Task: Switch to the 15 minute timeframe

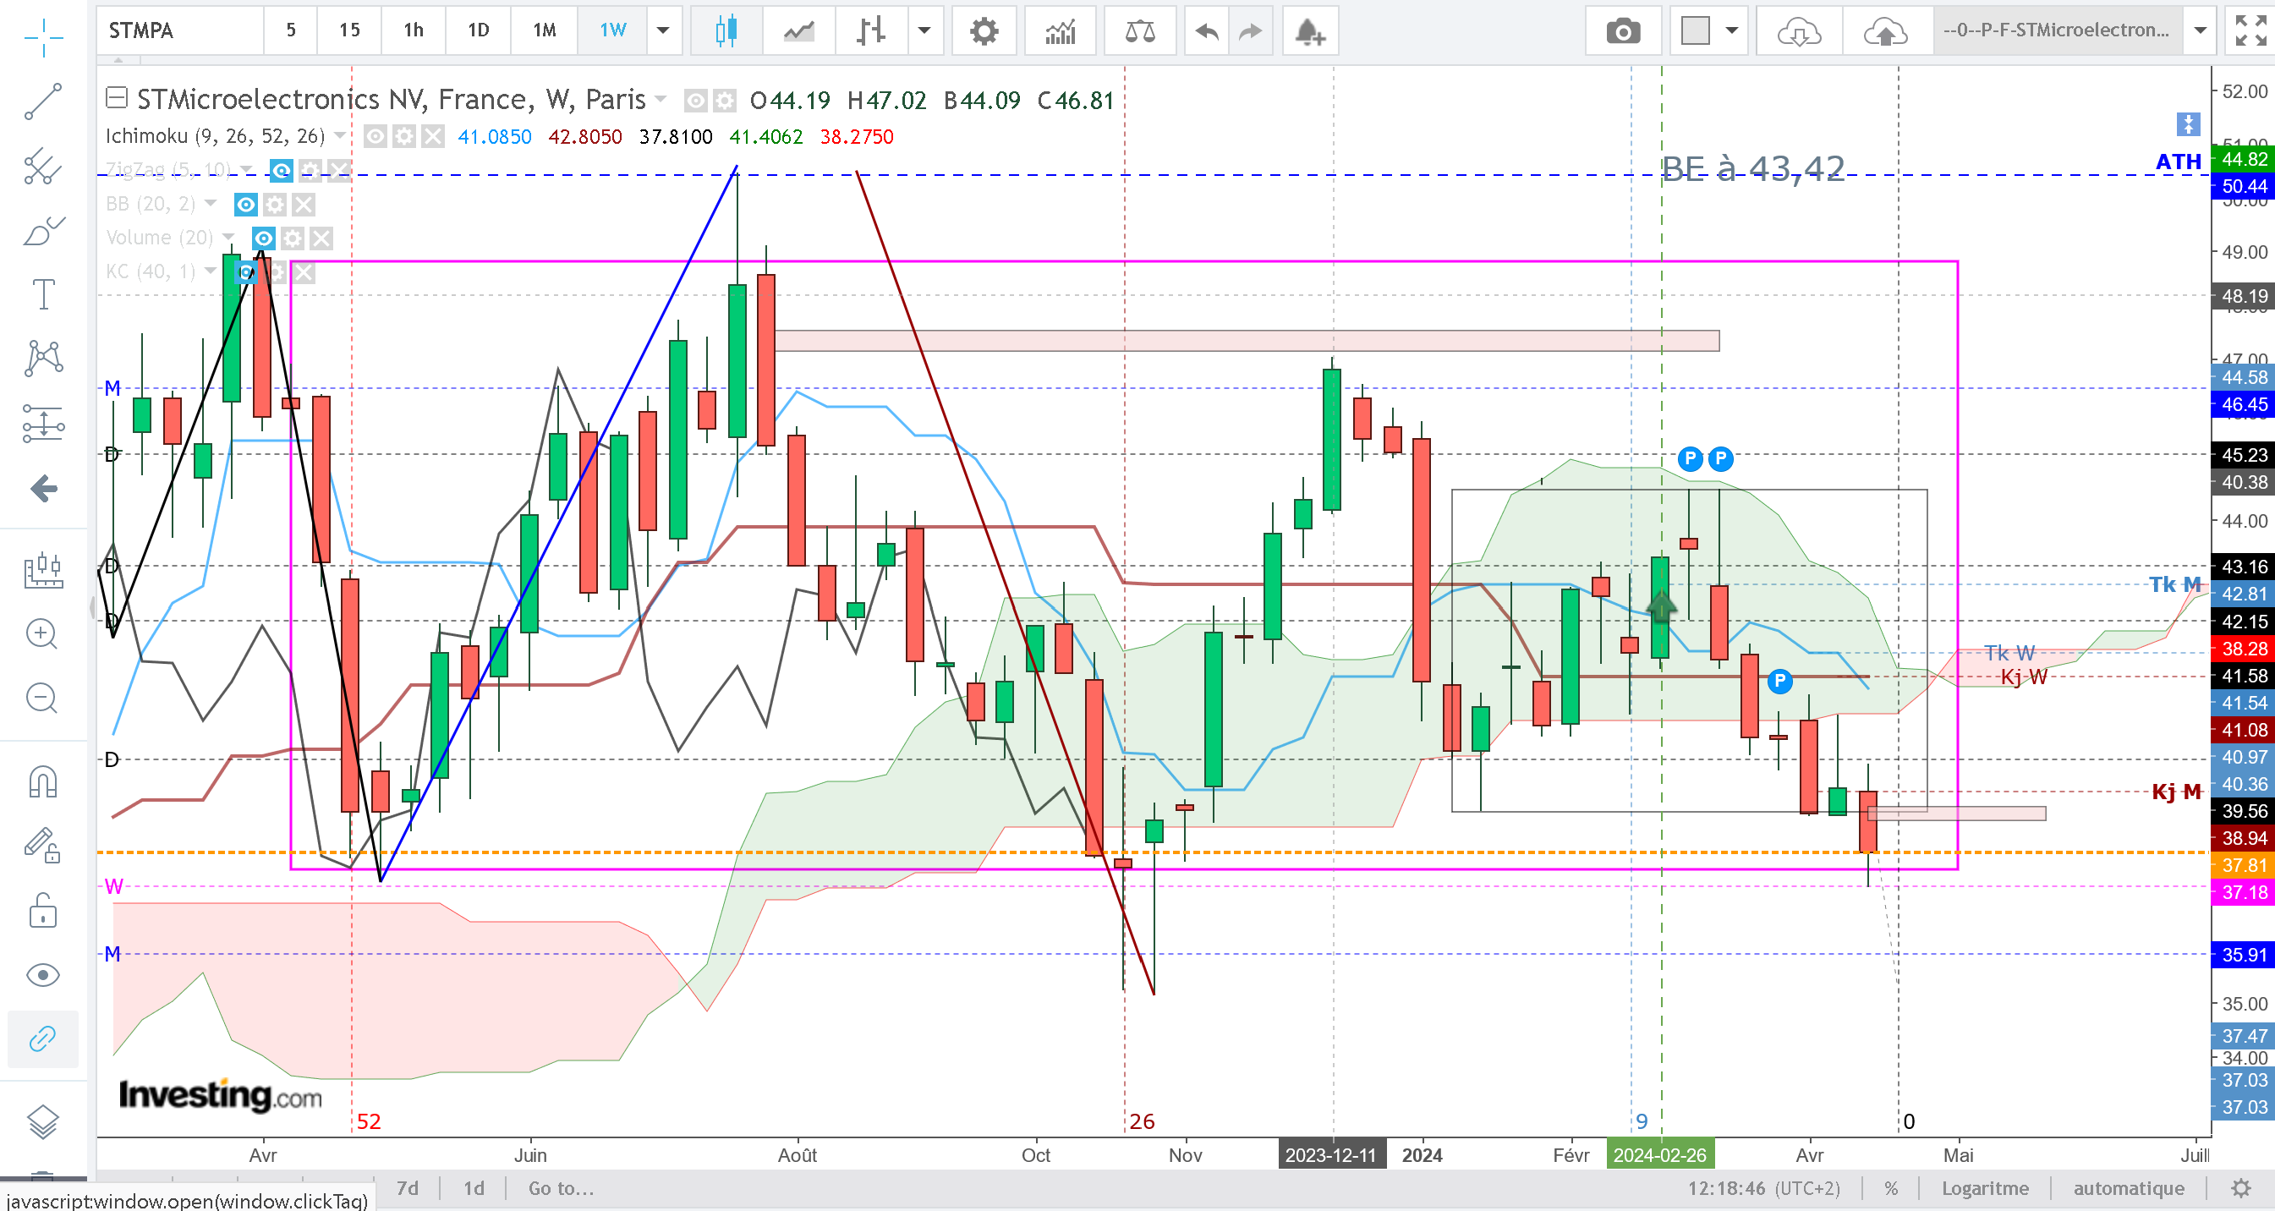Action: click(348, 31)
